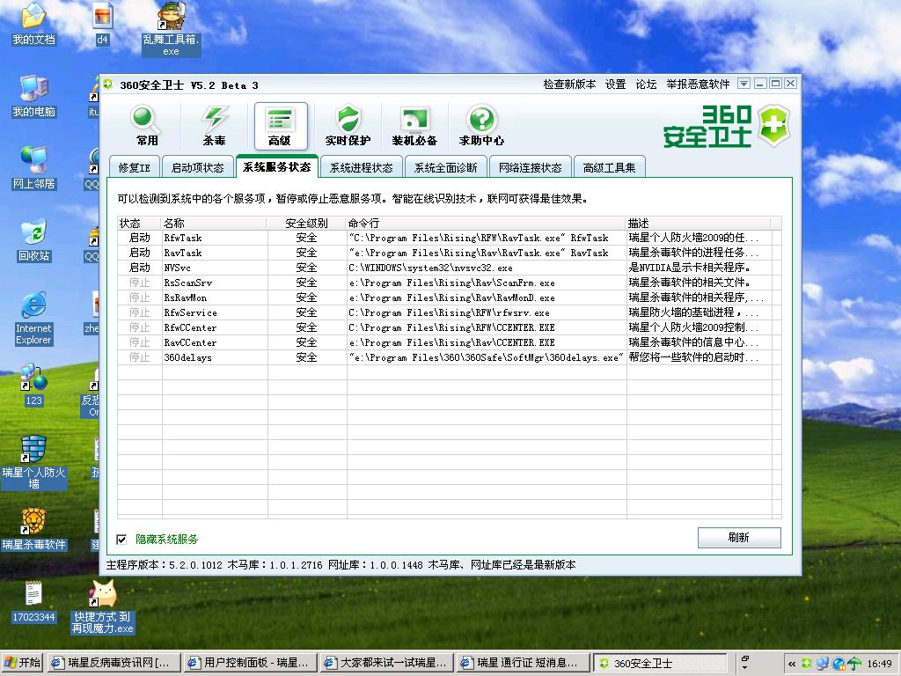Viewport: 901px width, 676px height.
Task: Click the 检查新版本 link
Action: click(x=569, y=84)
